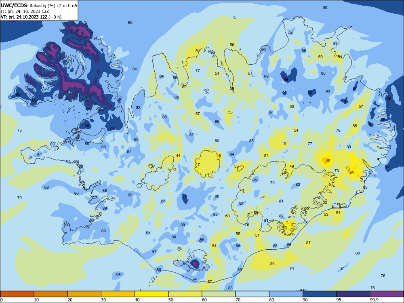
Task: Click the humidity value 30 on the map
Action: pos(328,160)
